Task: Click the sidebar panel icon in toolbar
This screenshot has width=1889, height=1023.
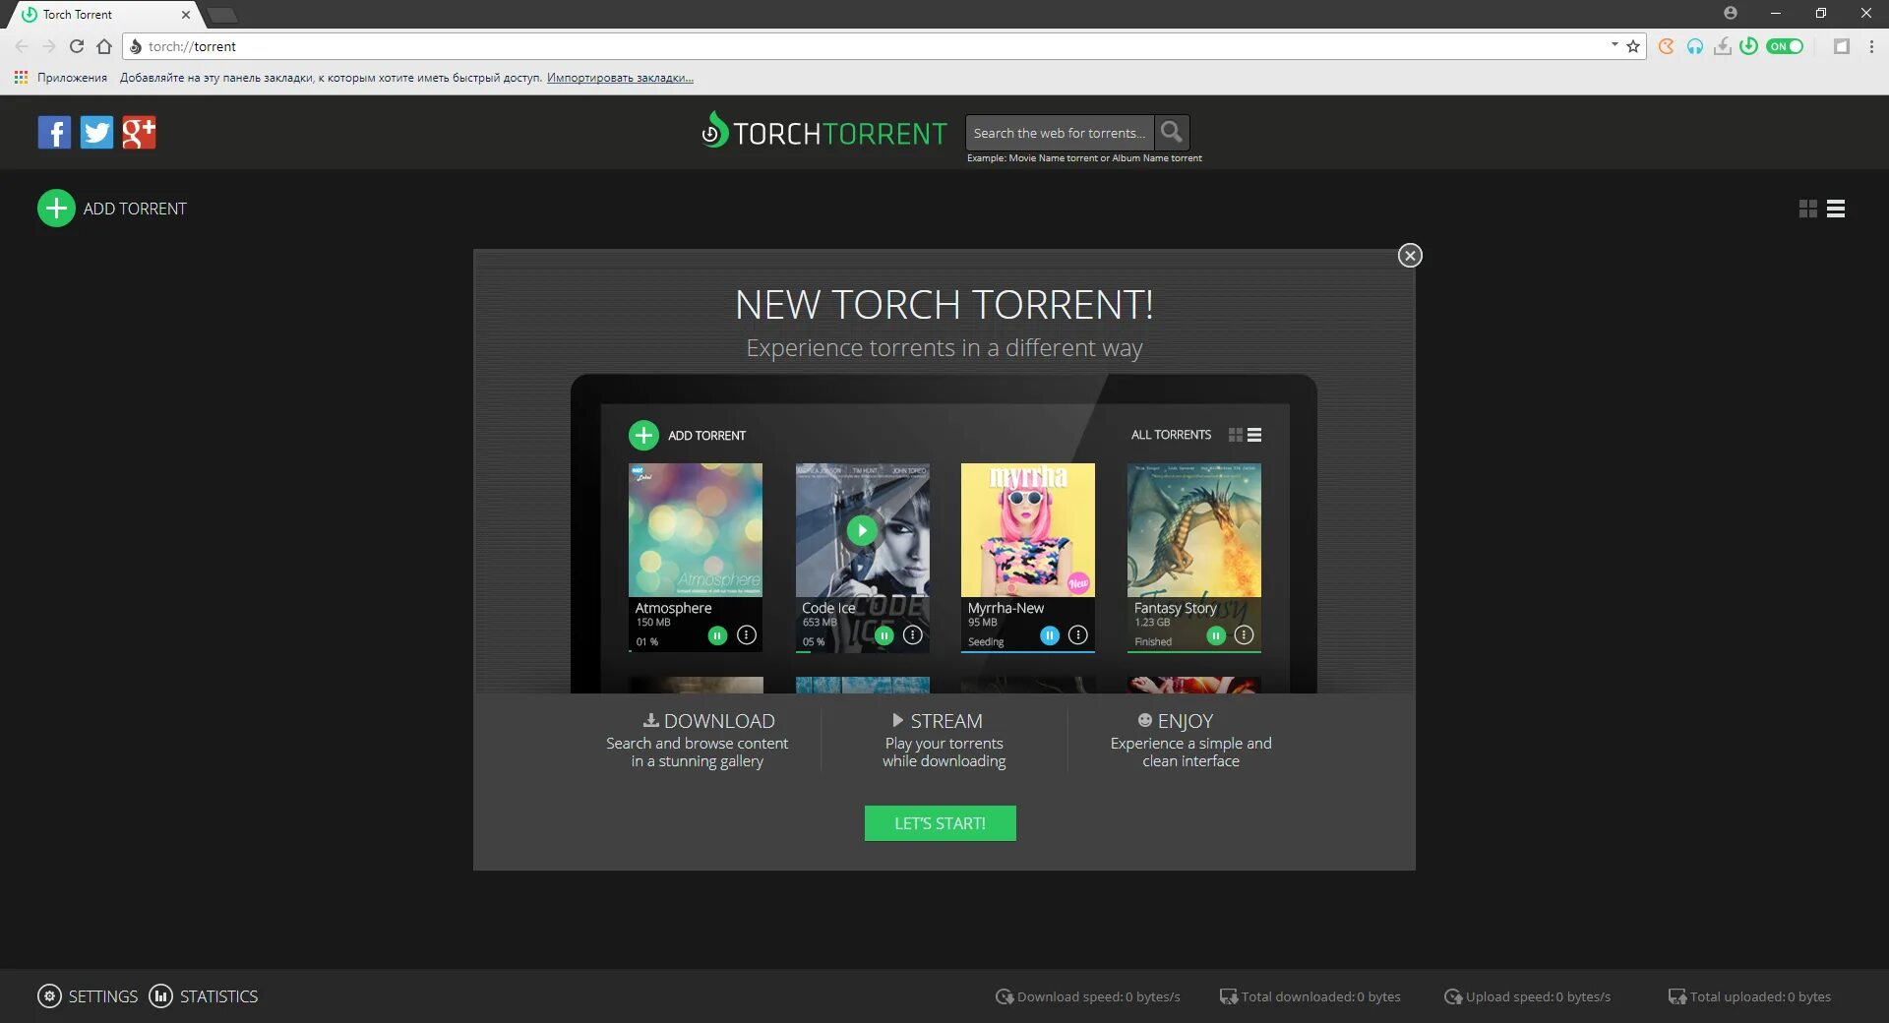Action: coord(1842,46)
